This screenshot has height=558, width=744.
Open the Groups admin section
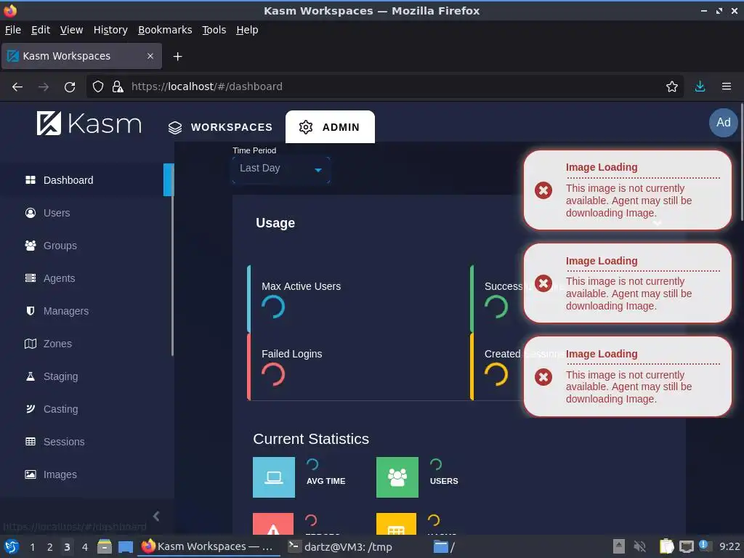(x=86, y=246)
